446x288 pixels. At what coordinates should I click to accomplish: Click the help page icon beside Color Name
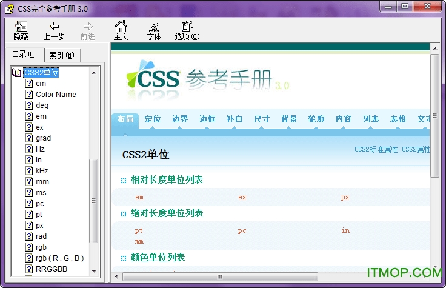(x=29, y=94)
